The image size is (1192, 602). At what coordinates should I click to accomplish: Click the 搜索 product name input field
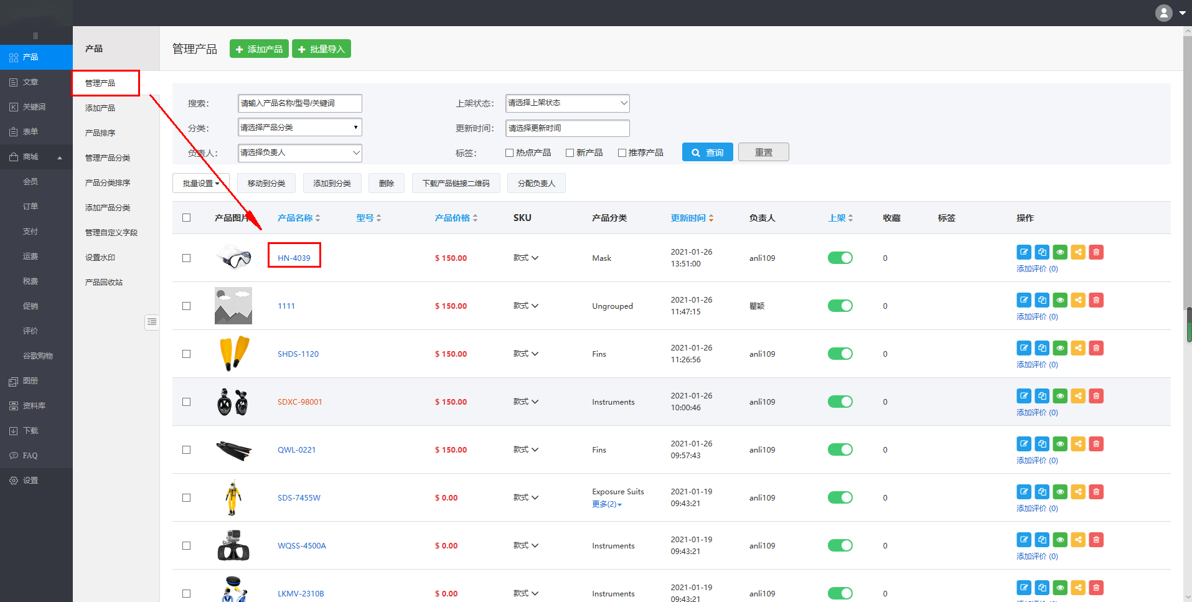click(299, 103)
